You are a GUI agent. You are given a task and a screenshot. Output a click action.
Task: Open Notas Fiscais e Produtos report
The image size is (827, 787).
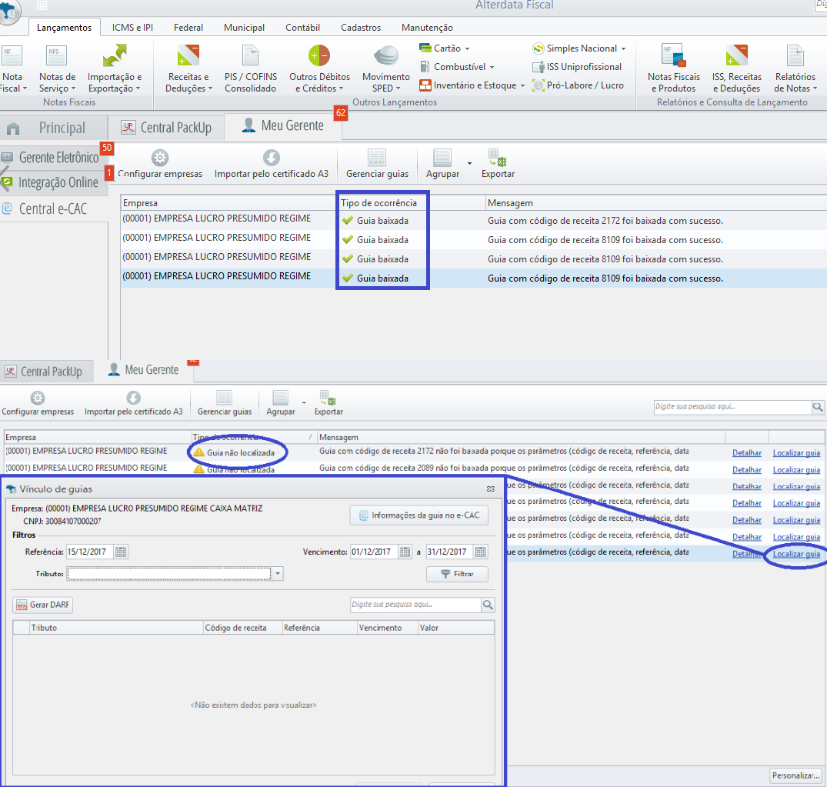tap(673, 68)
